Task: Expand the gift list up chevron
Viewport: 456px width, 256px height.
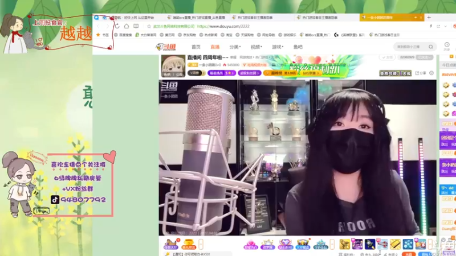Action: 430,244
